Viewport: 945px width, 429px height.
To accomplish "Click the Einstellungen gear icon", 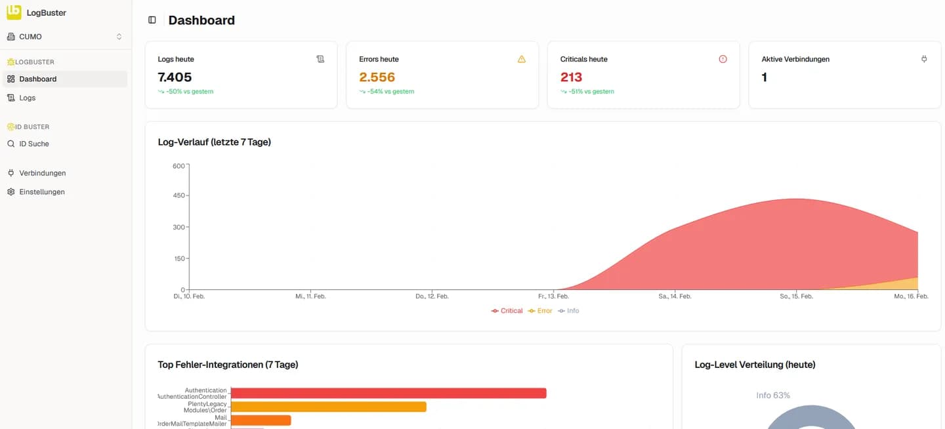I will [x=10, y=192].
